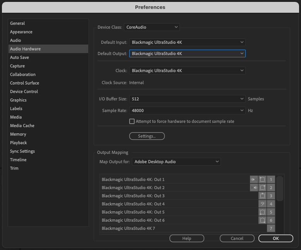The width and height of the screenshot is (301, 250).
Task: Select Trim in the sidebar
Action: click(48, 168)
